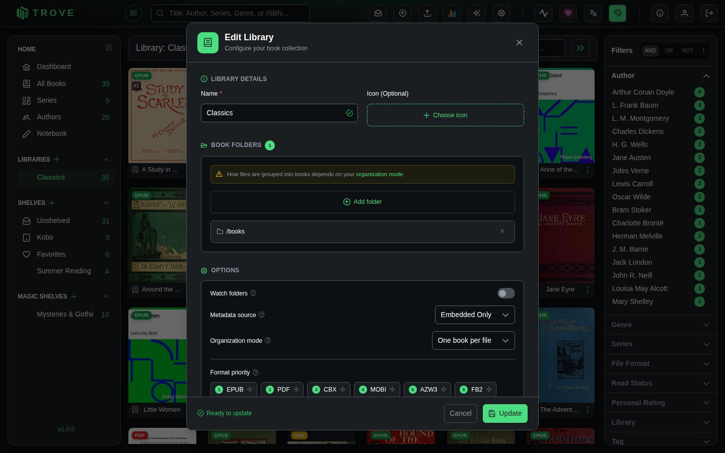Close the Edit Library dialog

coord(519,43)
